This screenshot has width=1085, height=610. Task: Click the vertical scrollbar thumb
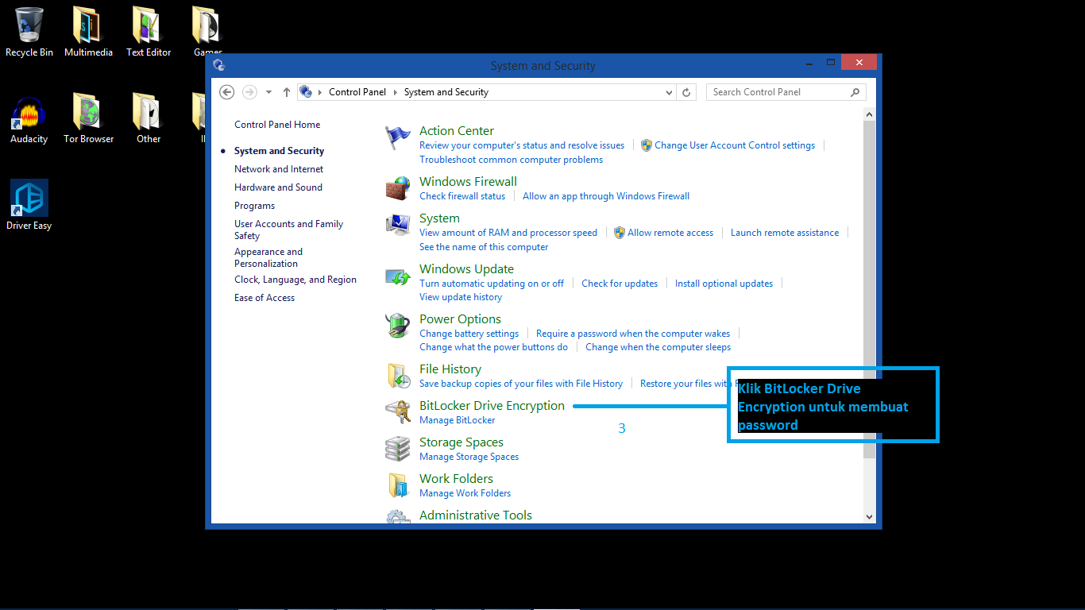(869, 290)
